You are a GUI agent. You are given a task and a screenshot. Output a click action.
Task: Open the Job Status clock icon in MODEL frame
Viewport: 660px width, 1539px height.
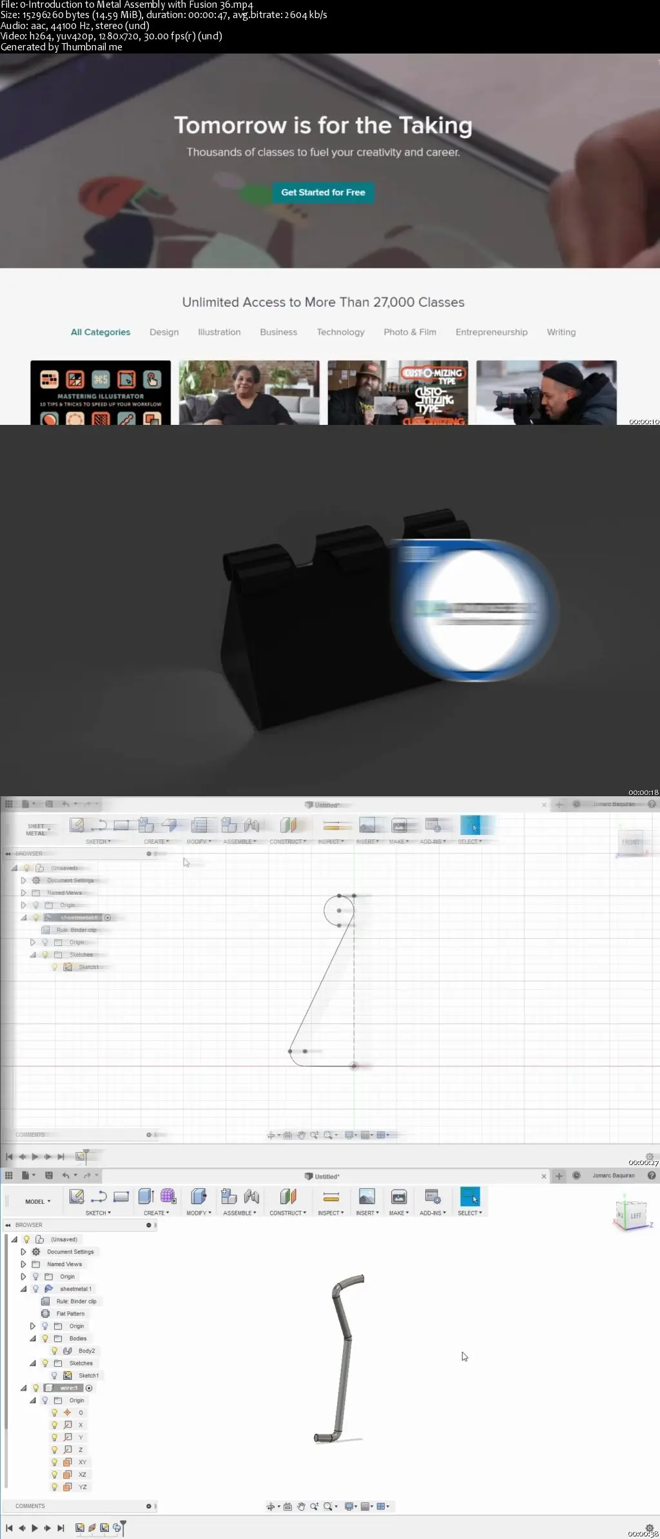[577, 1175]
